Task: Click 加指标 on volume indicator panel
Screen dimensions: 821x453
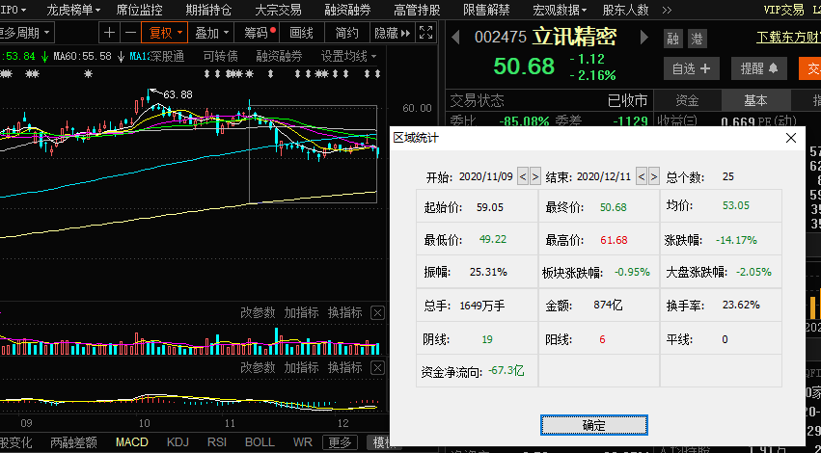Action: 301,313
